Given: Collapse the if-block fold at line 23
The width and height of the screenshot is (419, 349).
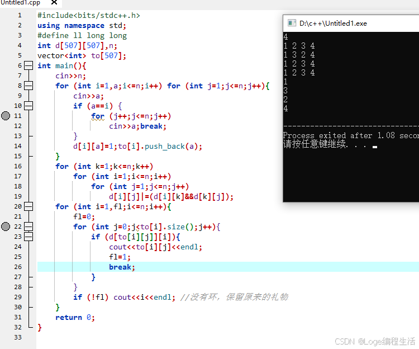Looking at the screenshot, I should (28, 237).
